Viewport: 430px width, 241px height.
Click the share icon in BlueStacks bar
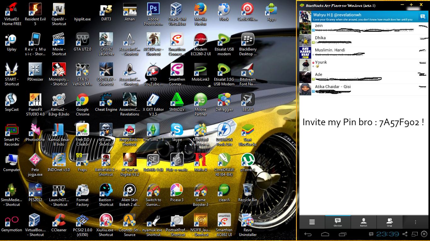[x=405, y=234]
